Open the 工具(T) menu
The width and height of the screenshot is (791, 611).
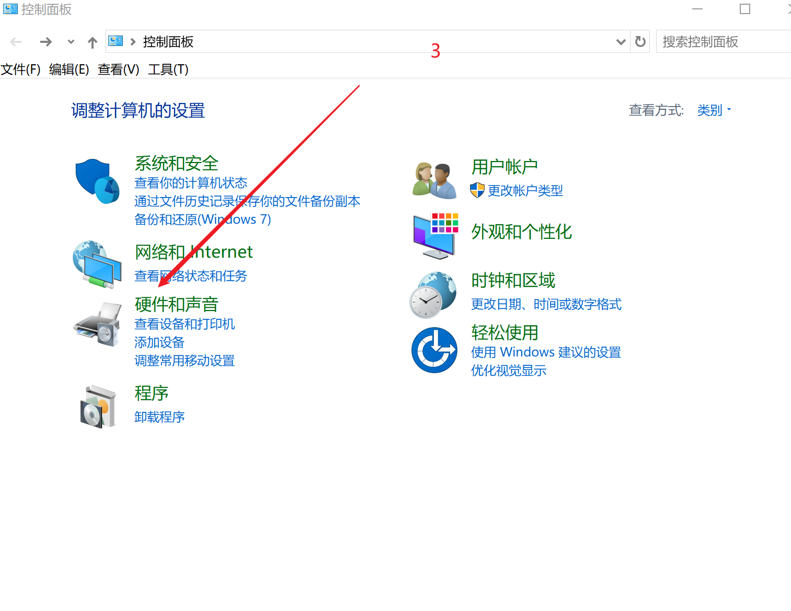[x=168, y=70]
